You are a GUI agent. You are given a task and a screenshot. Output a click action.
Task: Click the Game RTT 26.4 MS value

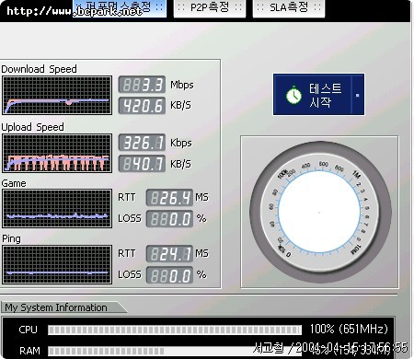coord(169,197)
